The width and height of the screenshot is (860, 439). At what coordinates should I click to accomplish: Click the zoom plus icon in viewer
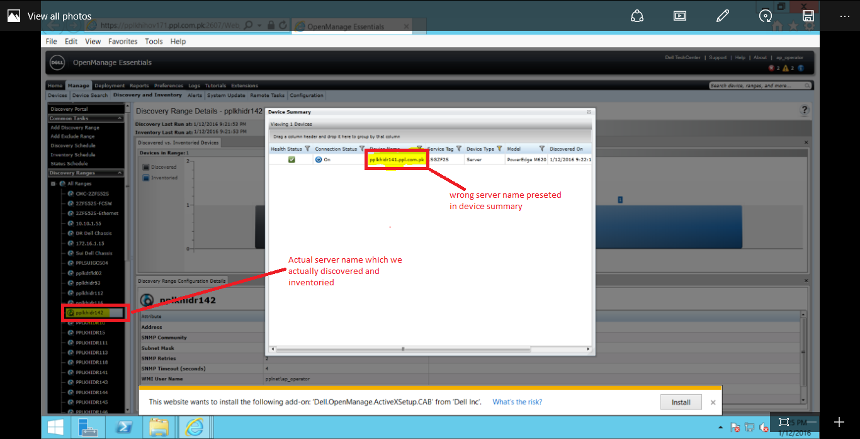(839, 421)
